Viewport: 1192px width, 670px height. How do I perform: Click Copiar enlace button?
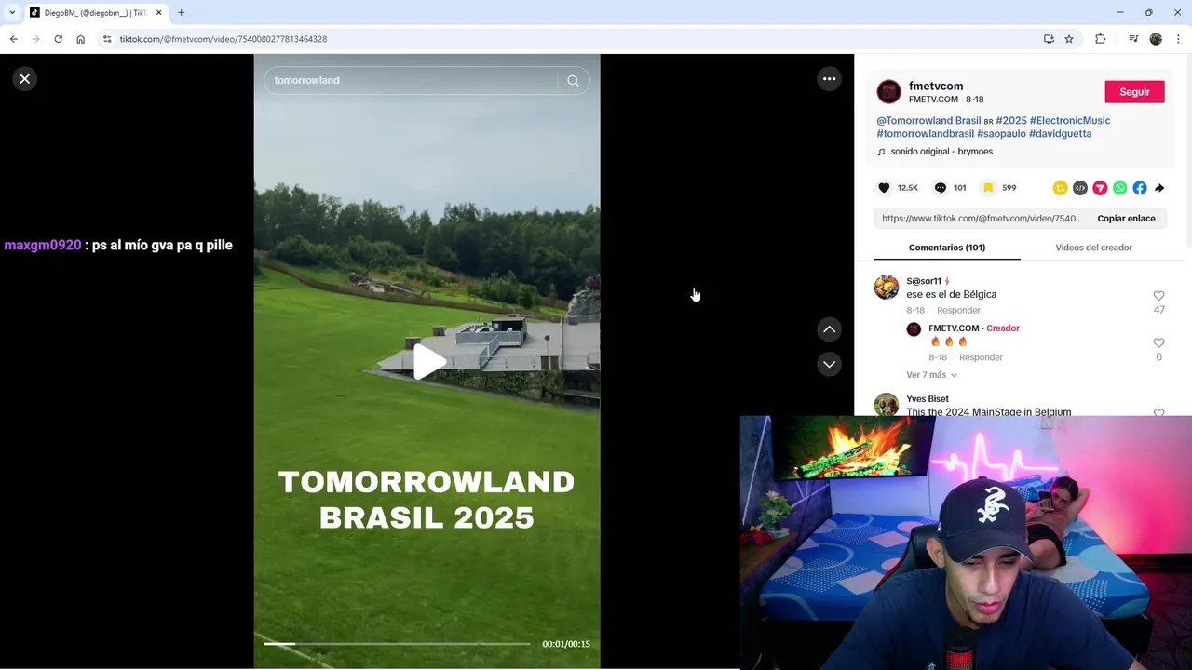coord(1126,219)
